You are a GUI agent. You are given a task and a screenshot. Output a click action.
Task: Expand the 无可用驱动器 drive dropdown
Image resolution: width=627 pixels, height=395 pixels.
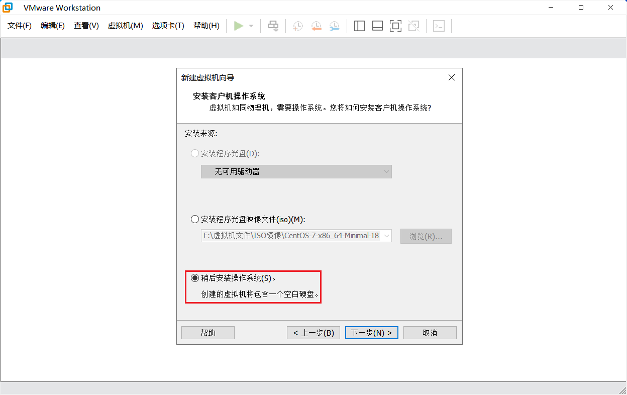click(x=386, y=171)
